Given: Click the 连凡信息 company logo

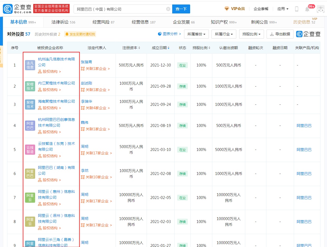Looking at the screenshot, I should coord(30,65).
